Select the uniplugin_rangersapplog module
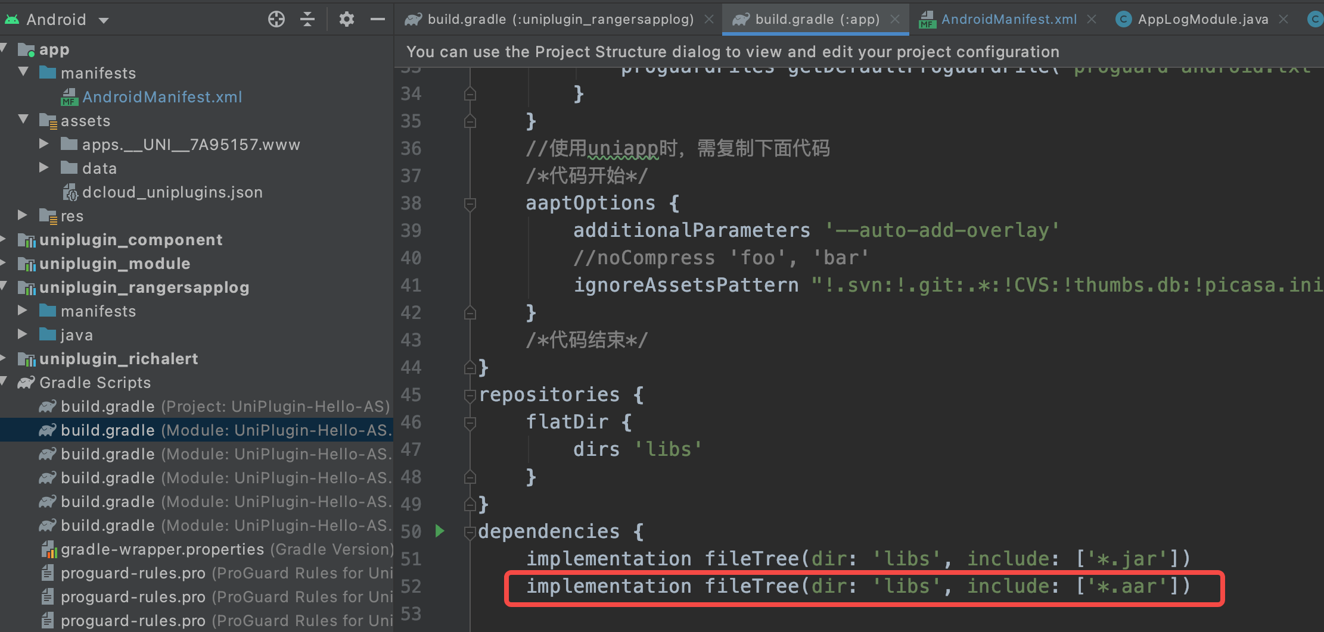The width and height of the screenshot is (1324, 632). point(144,287)
